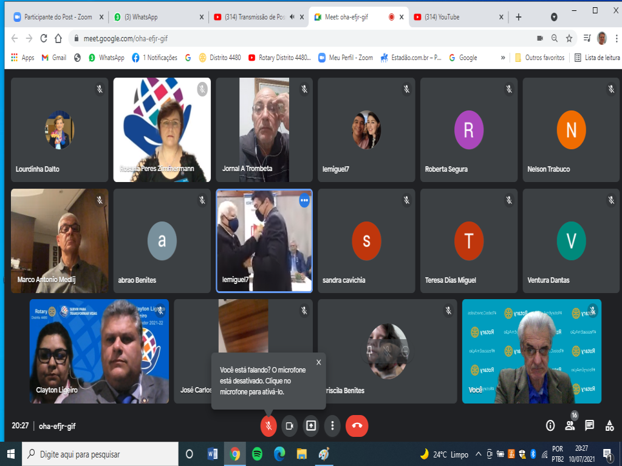Hang up with the red leave call button
622x466 pixels.
(x=357, y=425)
